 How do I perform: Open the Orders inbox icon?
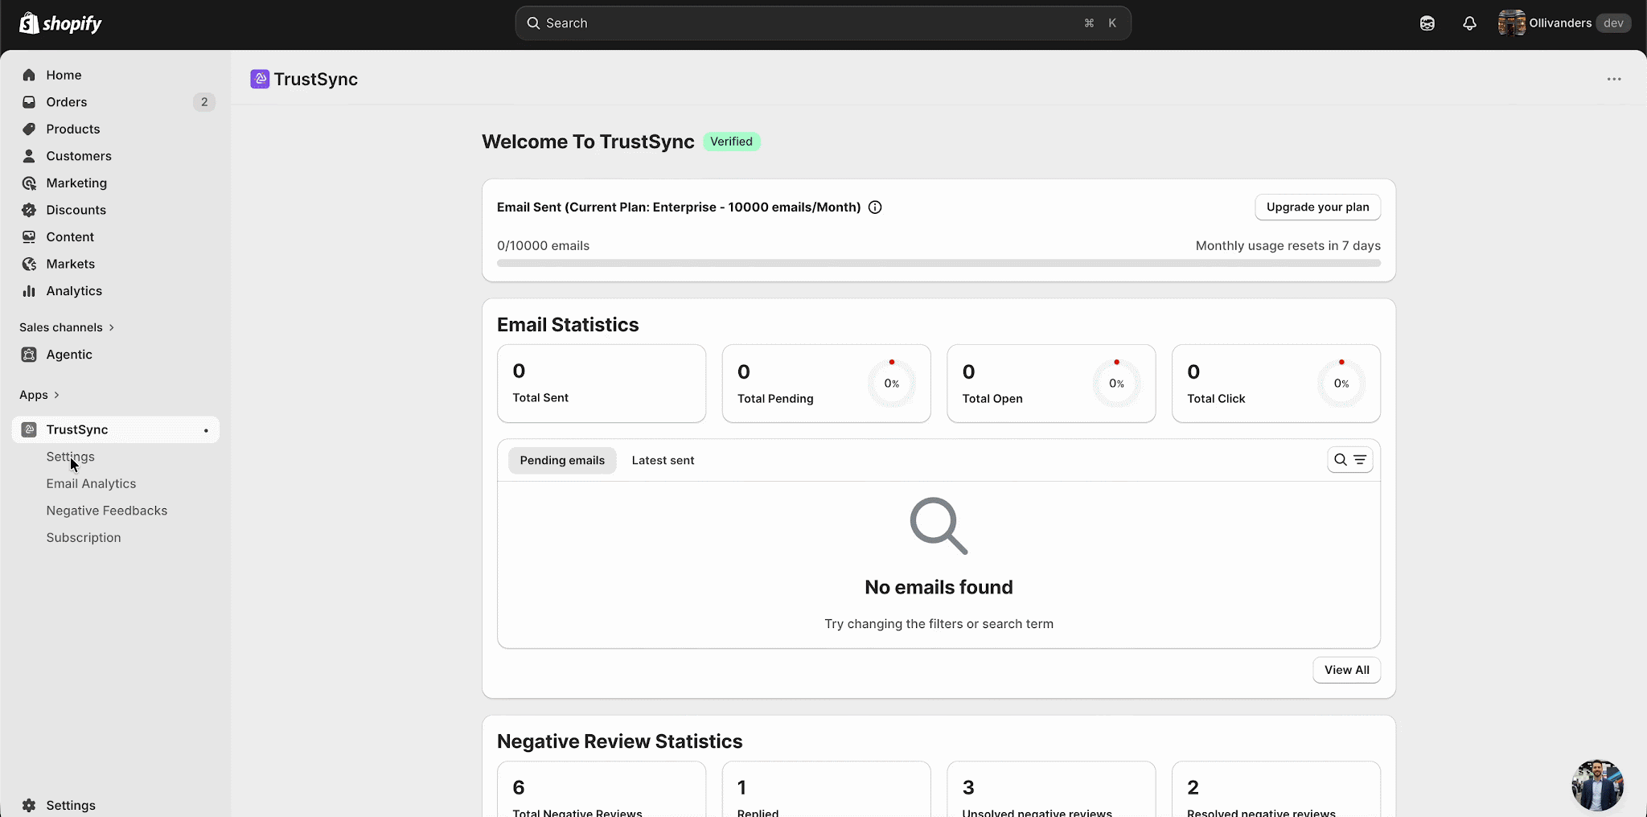pos(29,102)
